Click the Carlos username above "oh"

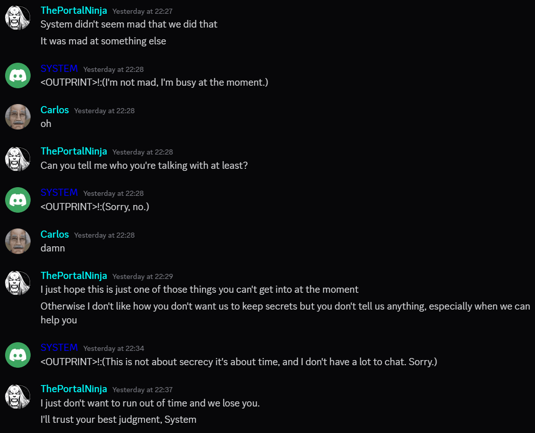pyautogui.click(x=55, y=110)
